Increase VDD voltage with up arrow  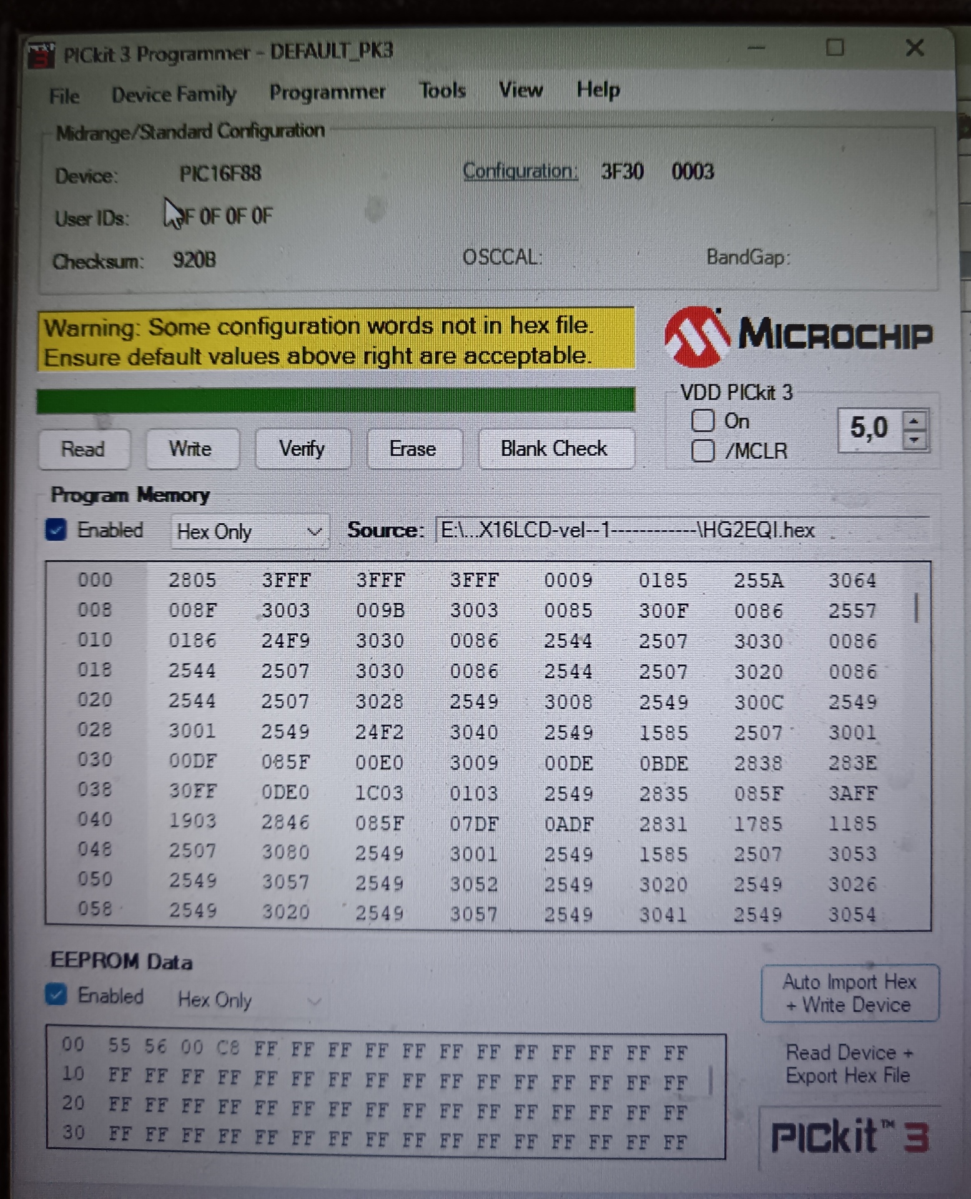coord(914,421)
